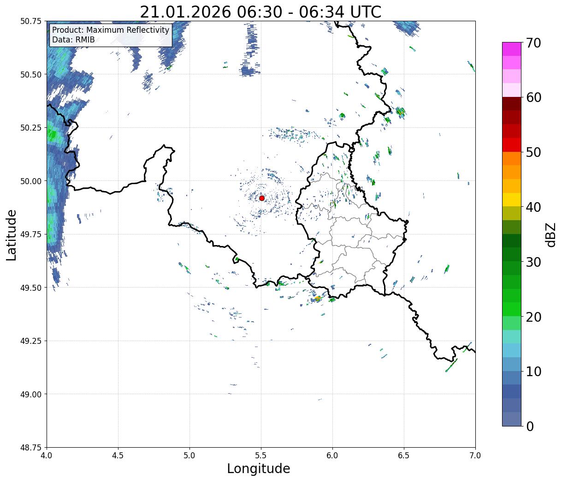This screenshot has width=562, height=480.
Task: Click the latitude tick label 49.50
Action: point(31,288)
